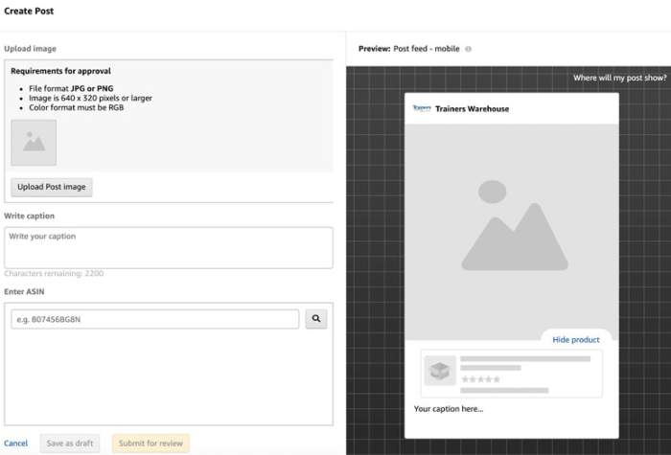Screen dimensions: 671x455
Task: Click 'Your caption here...' text in preview
Action: coord(449,409)
